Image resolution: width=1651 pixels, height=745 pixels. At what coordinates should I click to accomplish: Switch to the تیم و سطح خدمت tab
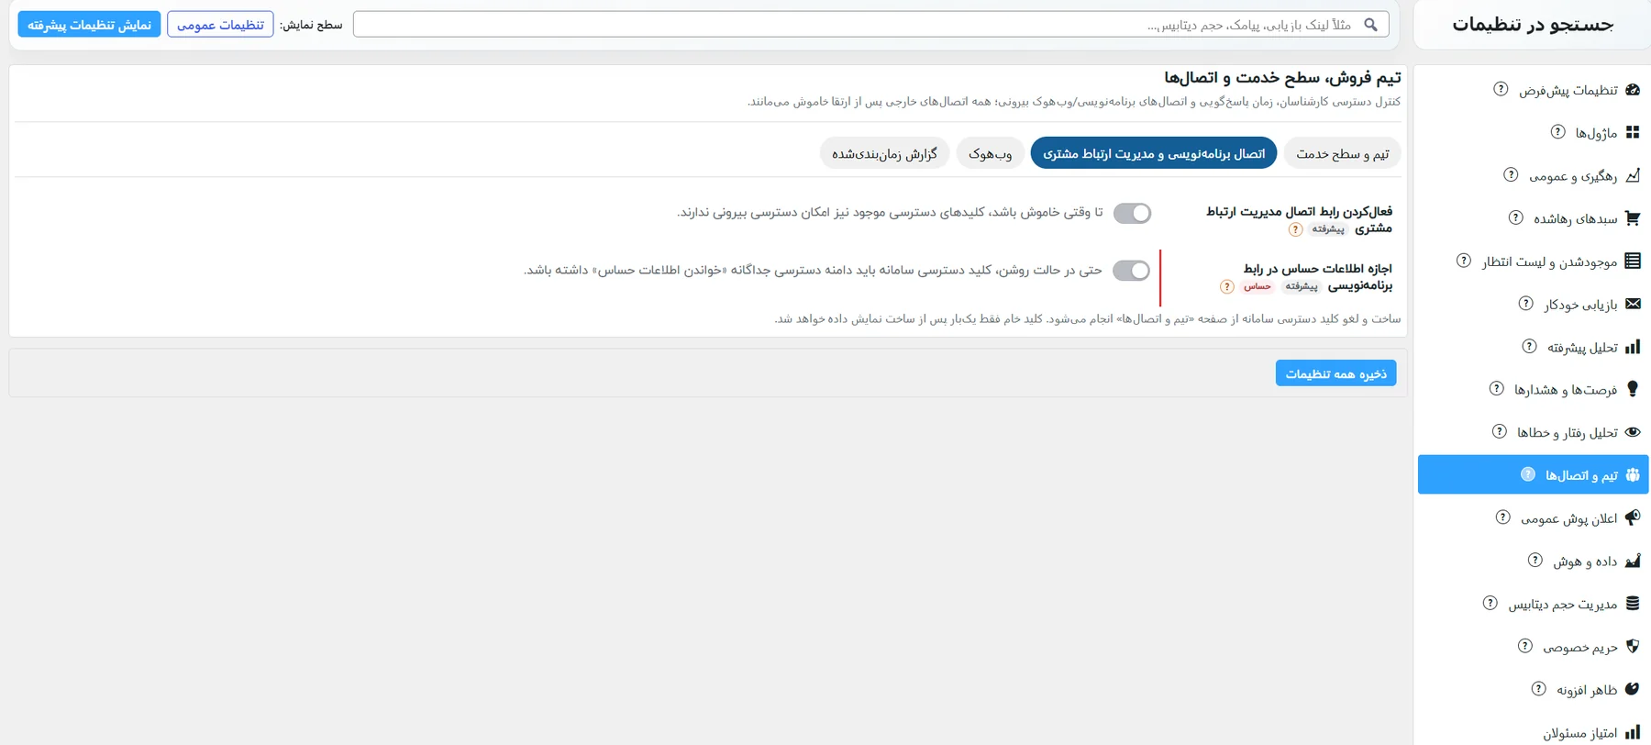coord(1343,153)
